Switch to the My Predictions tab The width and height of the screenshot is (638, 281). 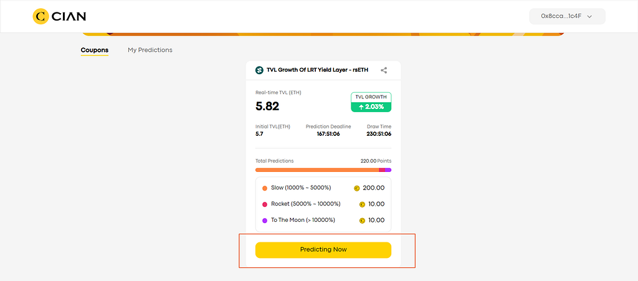[x=150, y=50]
